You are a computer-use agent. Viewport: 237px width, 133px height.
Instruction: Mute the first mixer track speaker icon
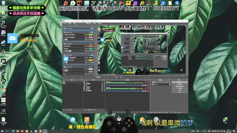145,85
